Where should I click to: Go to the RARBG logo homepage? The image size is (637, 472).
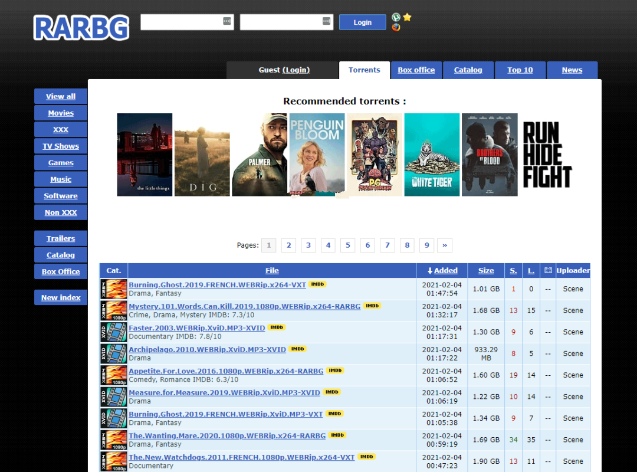pos(81,28)
